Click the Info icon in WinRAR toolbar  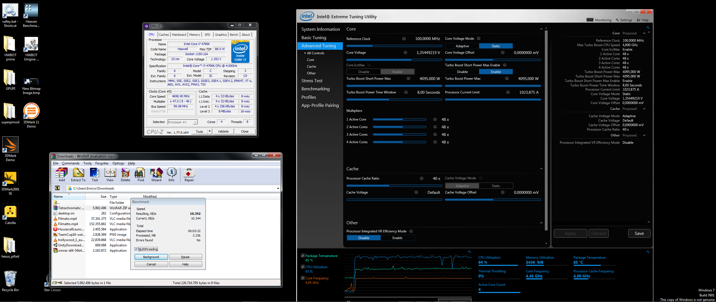(x=171, y=175)
